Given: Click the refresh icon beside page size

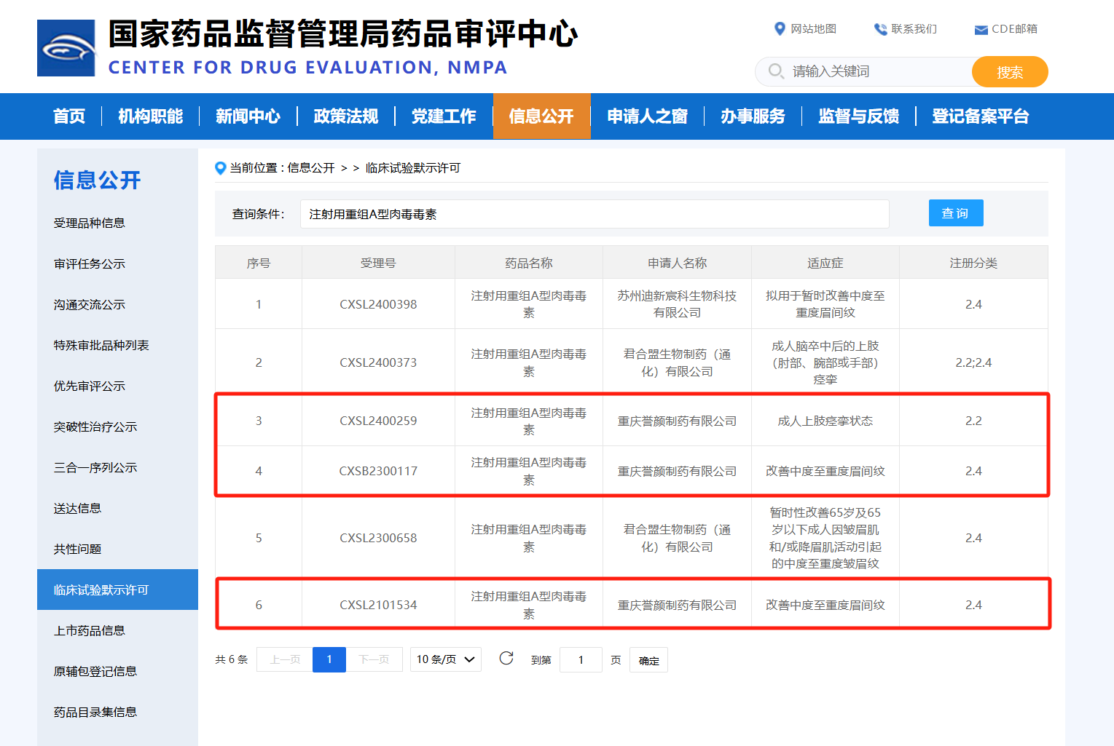Looking at the screenshot, I should [506, 659].
